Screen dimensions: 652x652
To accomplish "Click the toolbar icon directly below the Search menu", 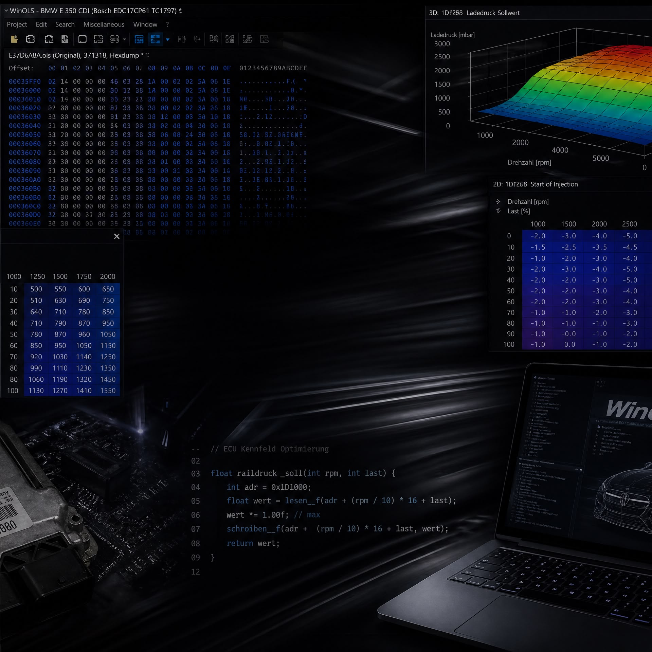I will (65, 39).
